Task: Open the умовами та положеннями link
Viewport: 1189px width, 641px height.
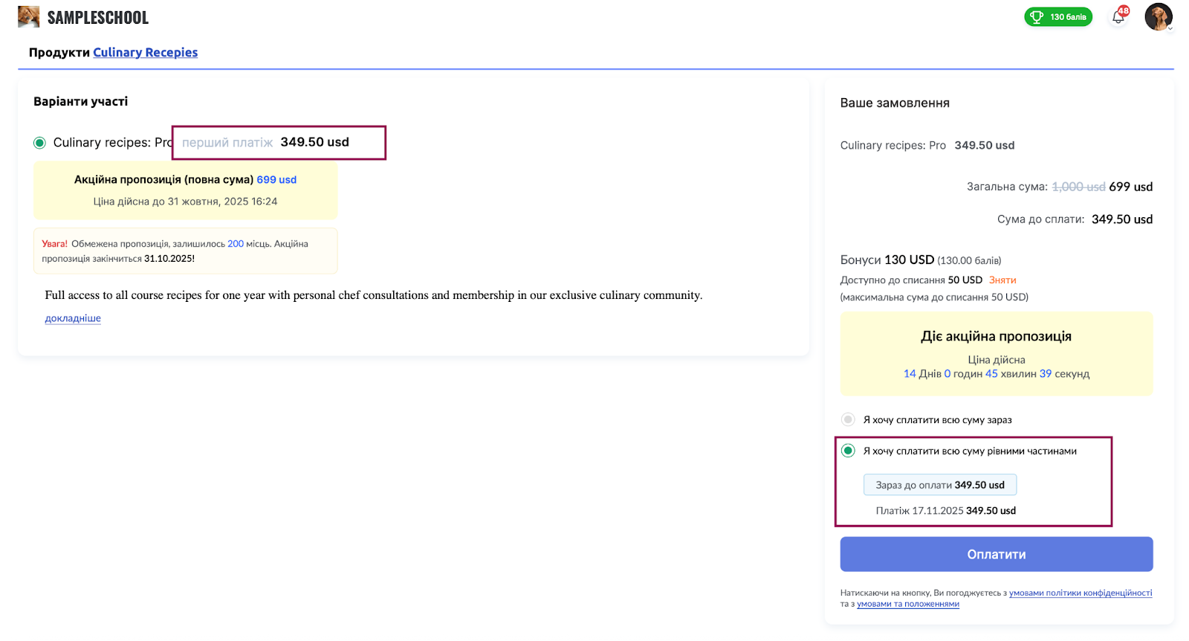Action: point(907,604)
